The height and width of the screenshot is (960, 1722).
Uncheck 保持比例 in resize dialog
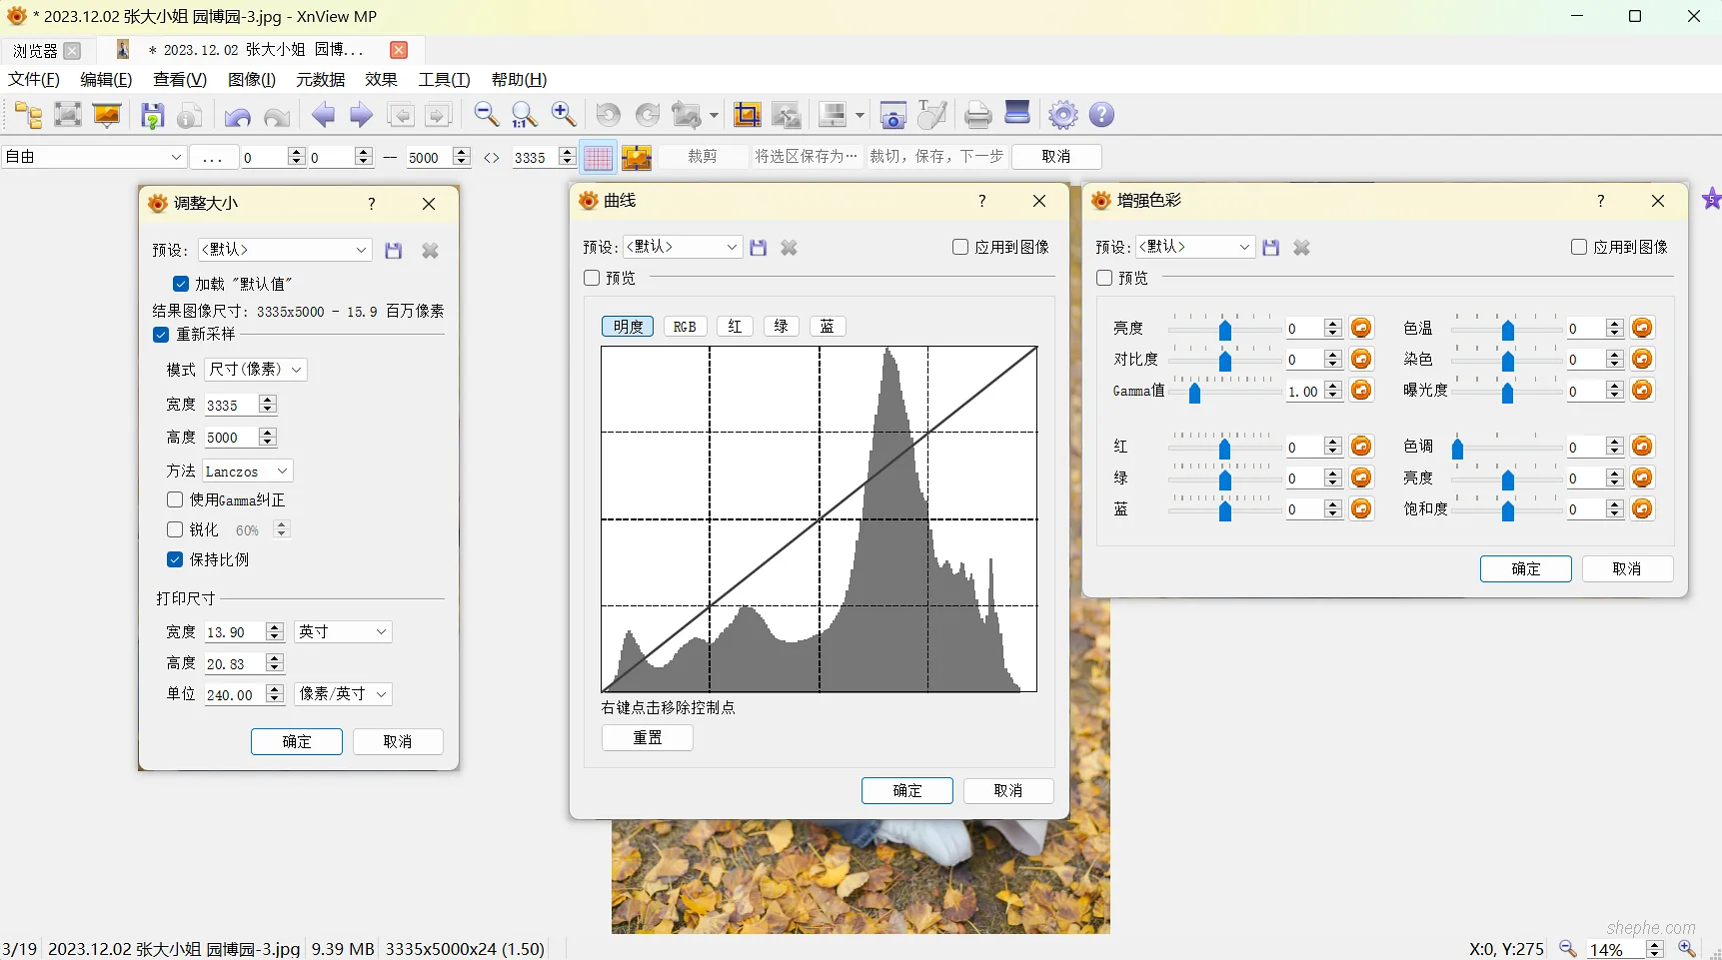point(174,559)
